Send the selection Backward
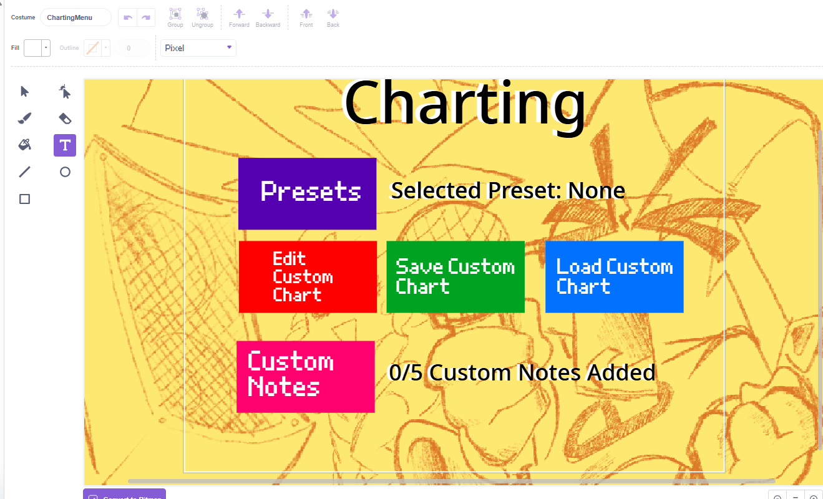This screenshot has height=499, width=823. (x=268, y=17)
